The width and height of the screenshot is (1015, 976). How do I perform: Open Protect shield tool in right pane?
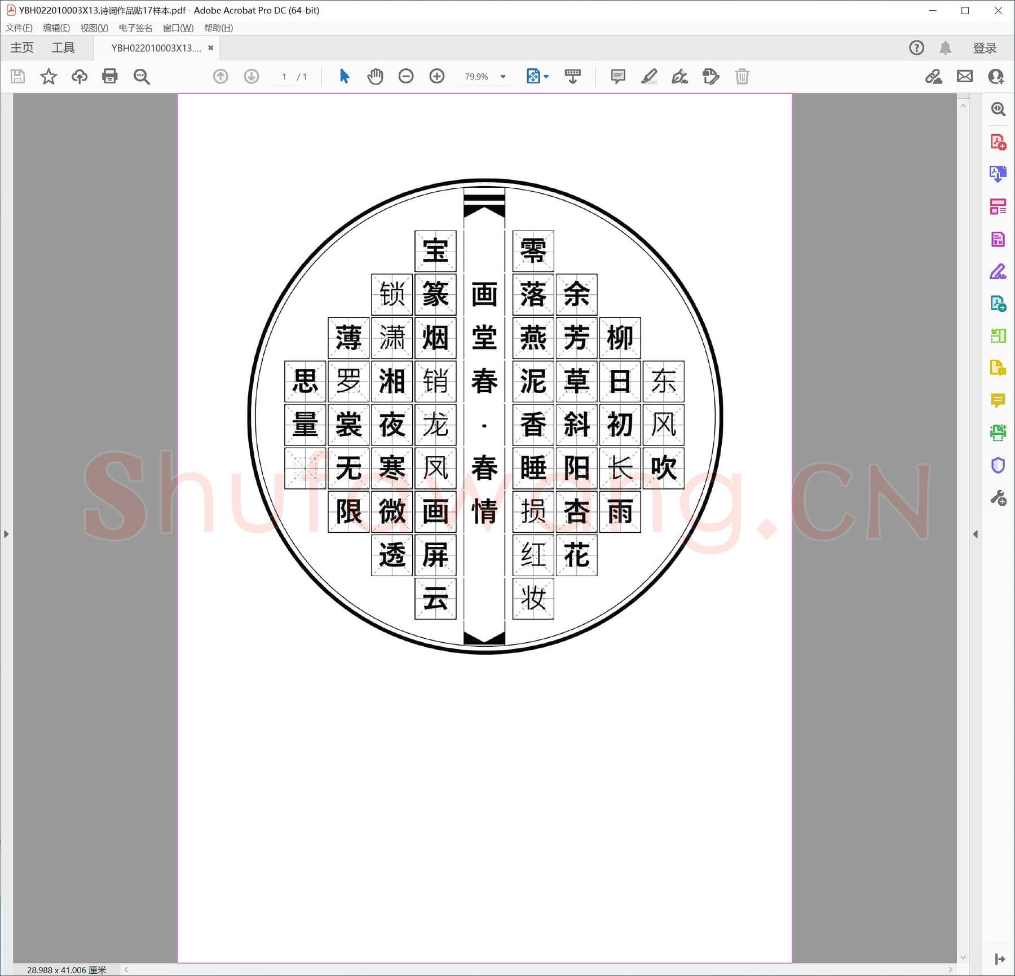coord(998,465)
